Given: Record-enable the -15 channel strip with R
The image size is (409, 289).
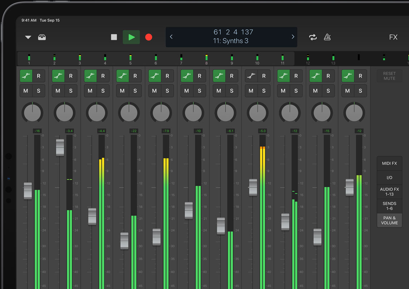Looking at the screenshot, I should coord(328,76).
